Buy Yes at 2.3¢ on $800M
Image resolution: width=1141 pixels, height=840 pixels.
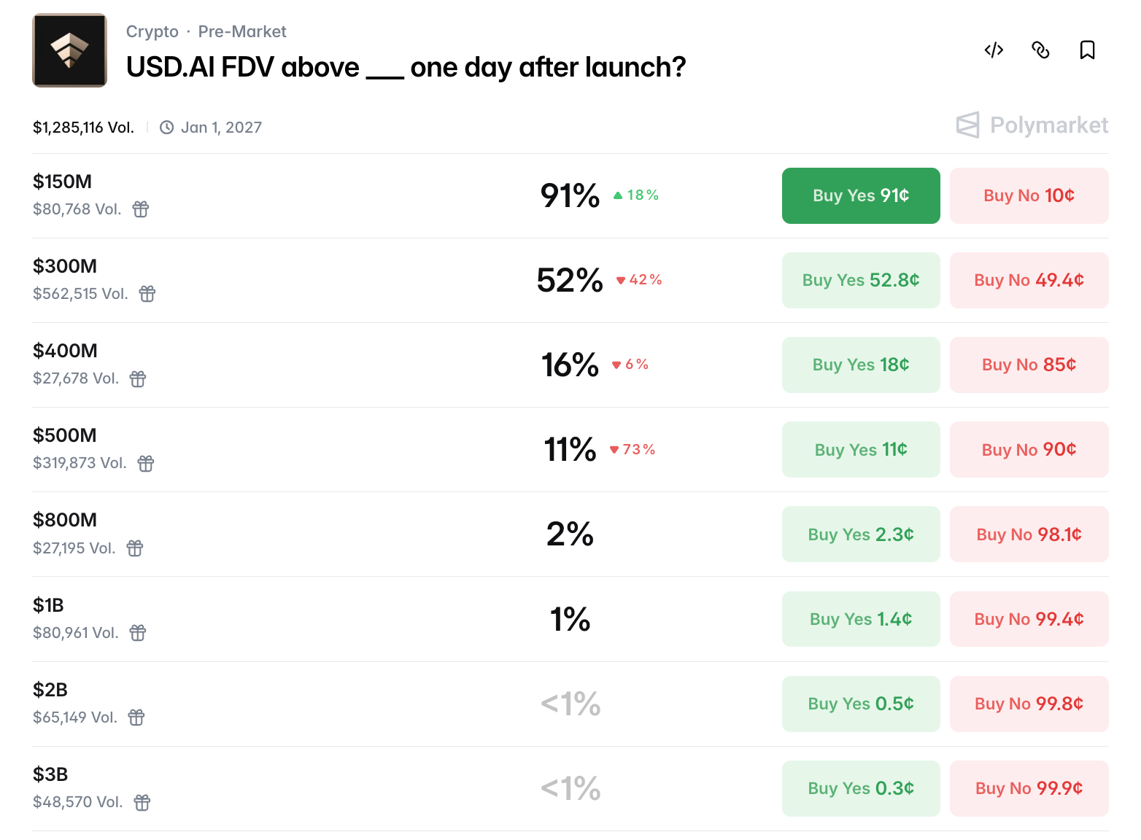pos(860,534)
